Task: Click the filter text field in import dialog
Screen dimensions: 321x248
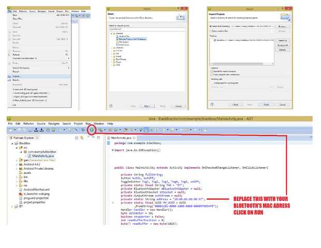Action: pos(147,30)
